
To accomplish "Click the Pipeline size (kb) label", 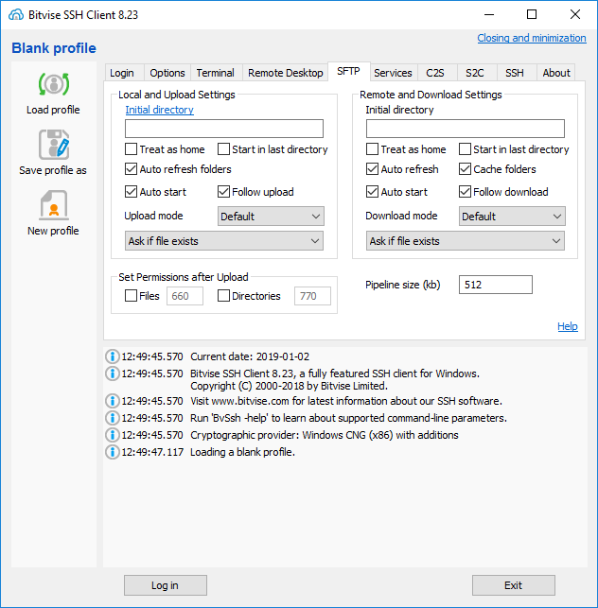I will point(403,285).
